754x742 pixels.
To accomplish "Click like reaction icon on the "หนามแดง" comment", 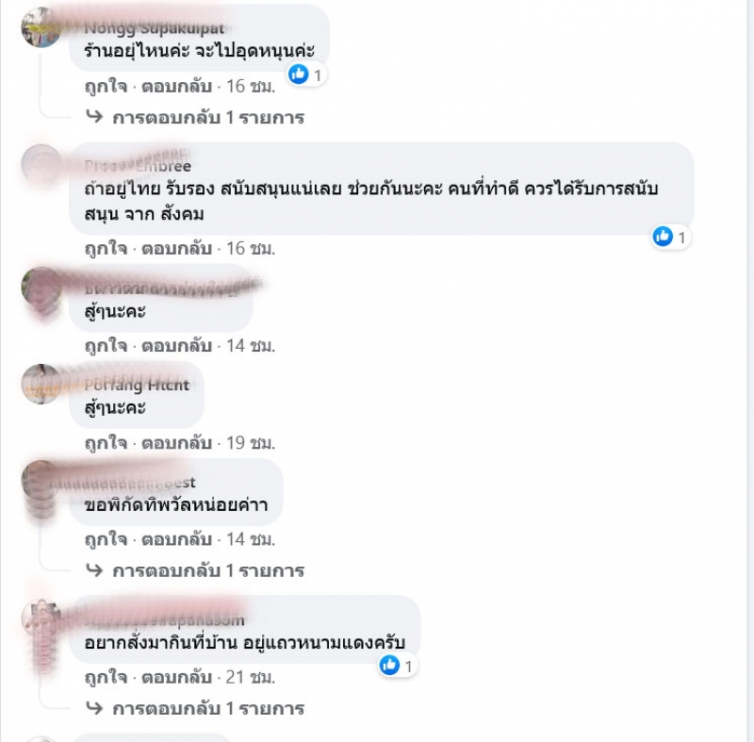I will click(389, 666).
